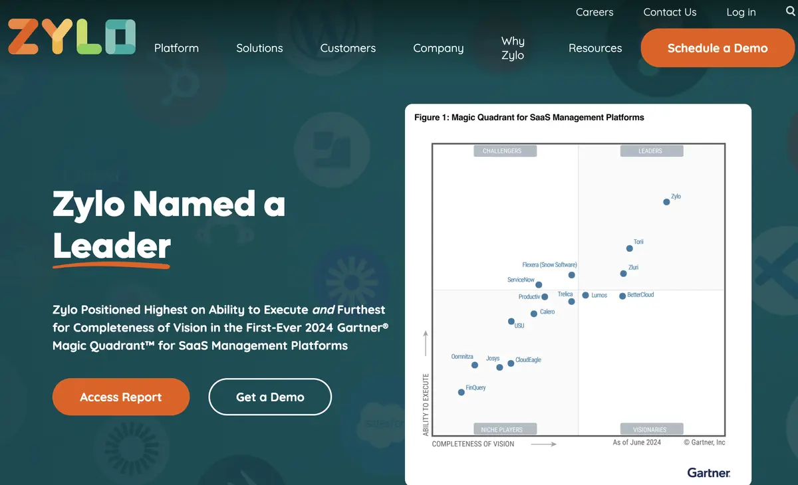The height and width of the screenshot is (485, 798).
Task: Click the search magnifier icon
Action: (790, 11)
